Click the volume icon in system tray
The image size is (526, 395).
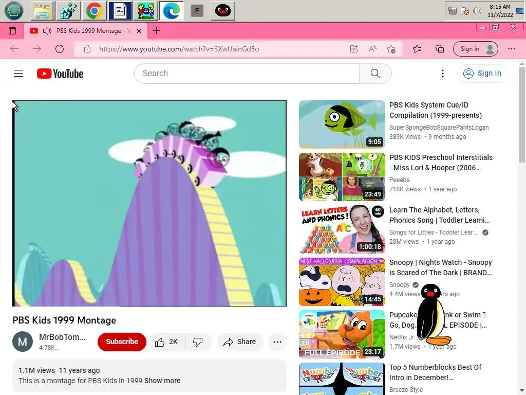(477, 11)
